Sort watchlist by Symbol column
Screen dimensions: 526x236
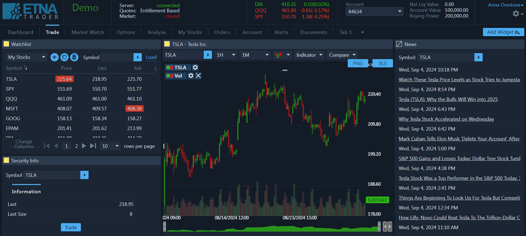coord(16,68)
